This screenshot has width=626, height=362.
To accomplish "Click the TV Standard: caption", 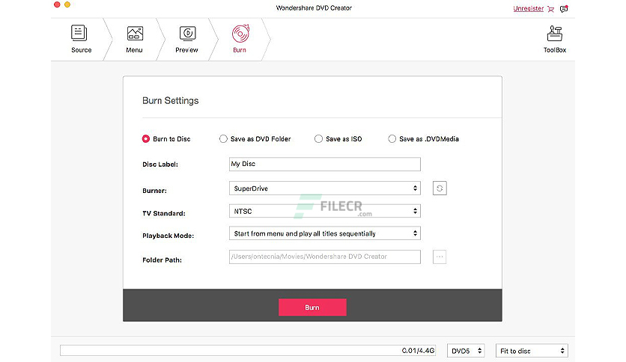I will 164,213.
